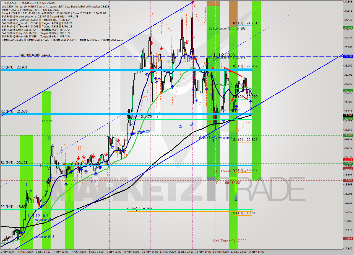Select the 'Line:2829 | h1_atr_c0' status line
Screen dimensions: 354x255
pos(55,6)
